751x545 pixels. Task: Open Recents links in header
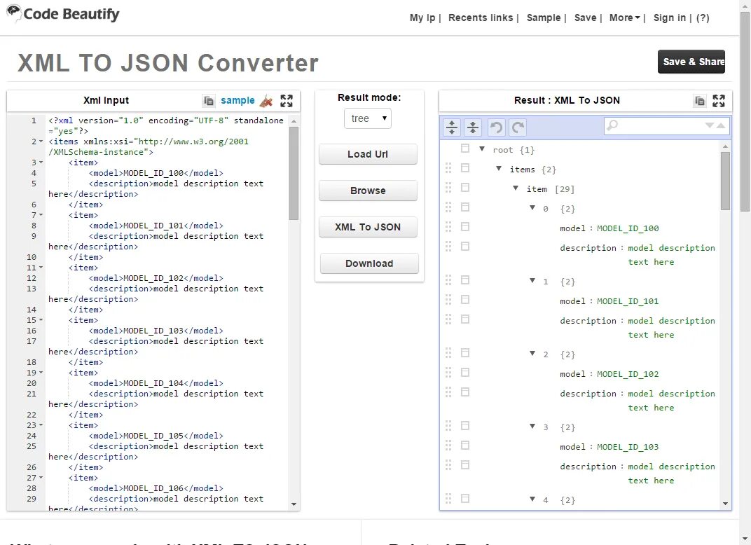(481, 18)
